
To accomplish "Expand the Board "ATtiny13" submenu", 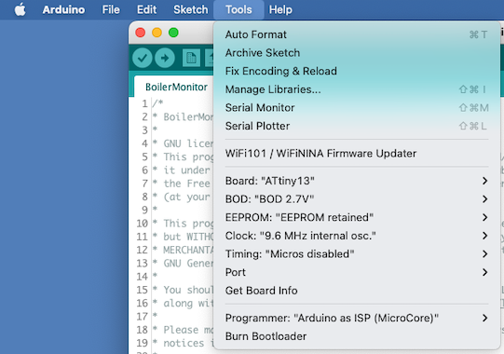I will 357,181.
